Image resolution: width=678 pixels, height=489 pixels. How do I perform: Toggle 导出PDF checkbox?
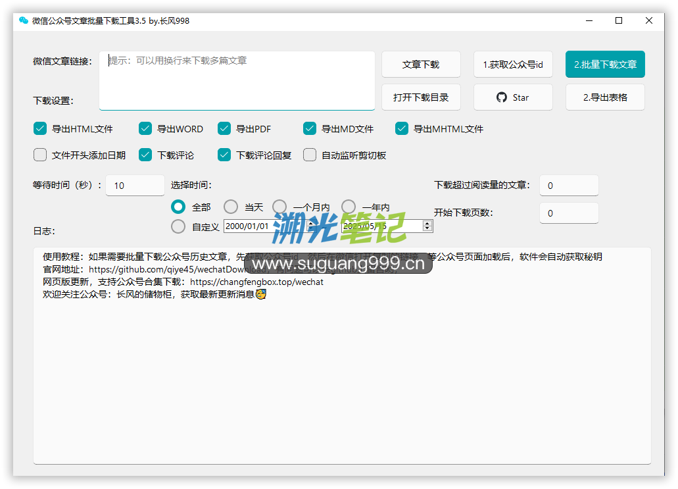click(224, 128)
